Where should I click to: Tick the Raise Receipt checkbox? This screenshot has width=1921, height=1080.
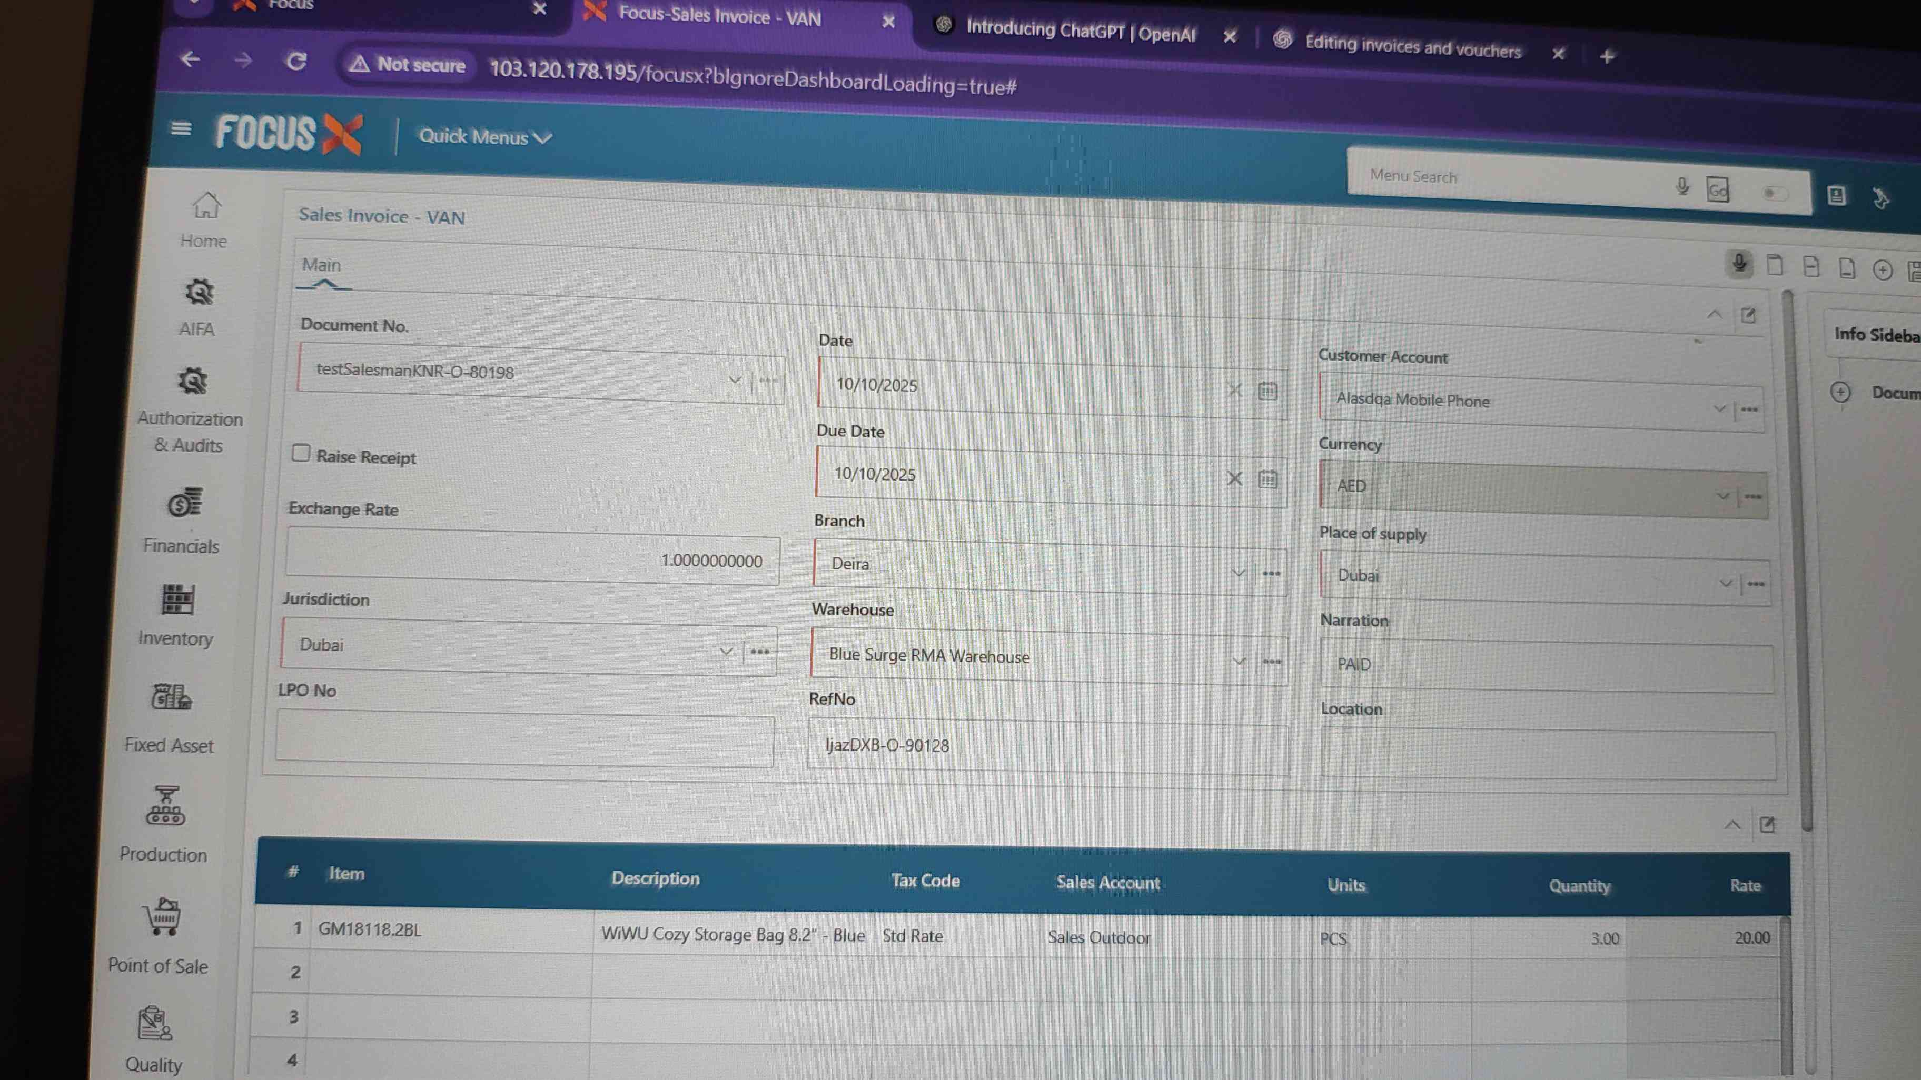coord(301,453)
